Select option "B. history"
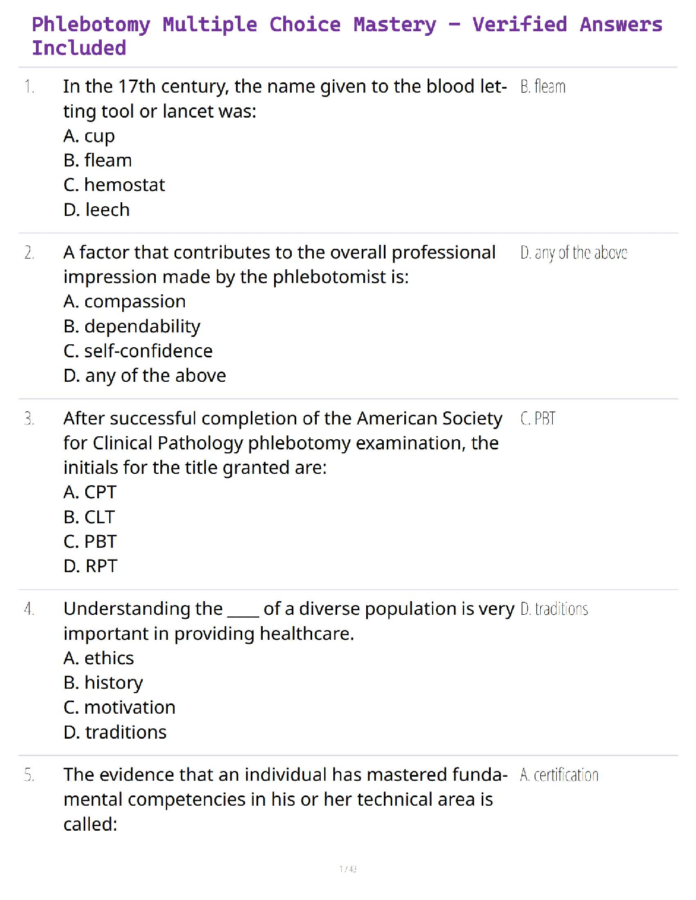696x900 pixels. (103, 683)
